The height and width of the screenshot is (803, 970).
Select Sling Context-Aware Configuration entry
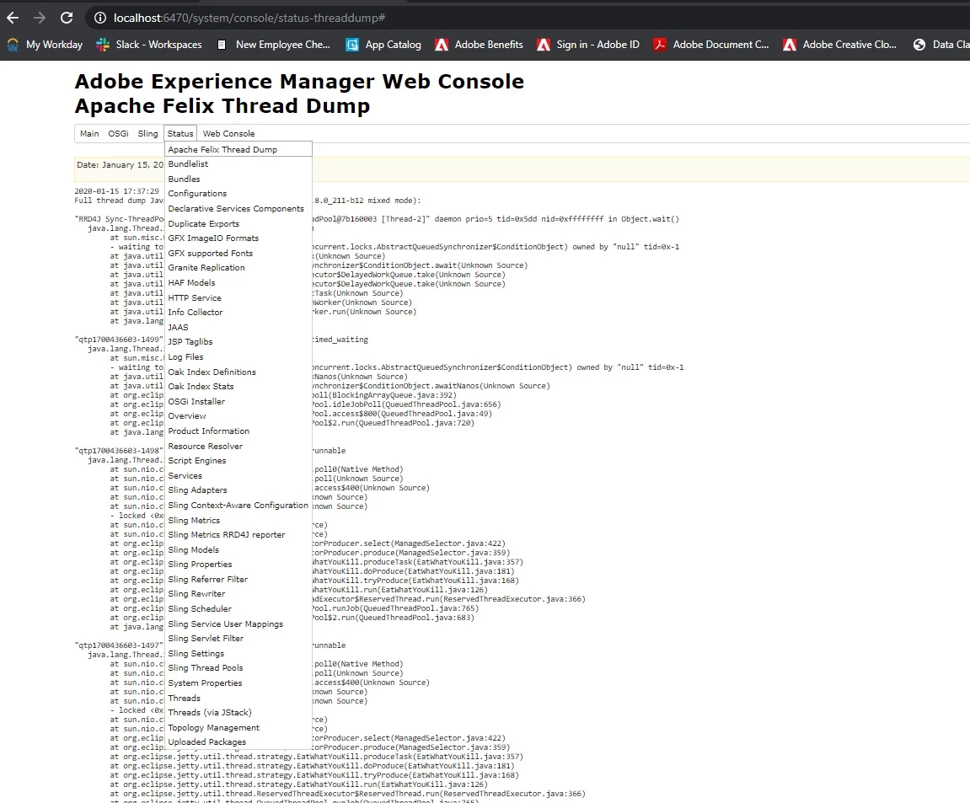(x=238, y=506)
